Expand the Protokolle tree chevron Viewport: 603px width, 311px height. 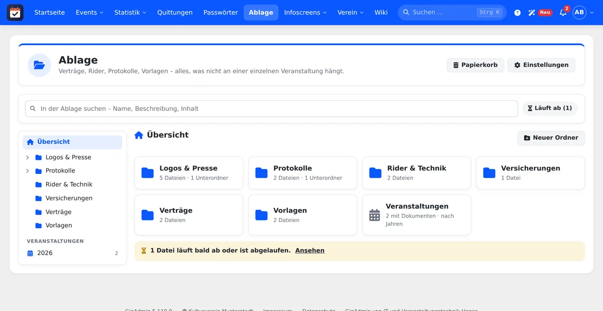[28, 171]
